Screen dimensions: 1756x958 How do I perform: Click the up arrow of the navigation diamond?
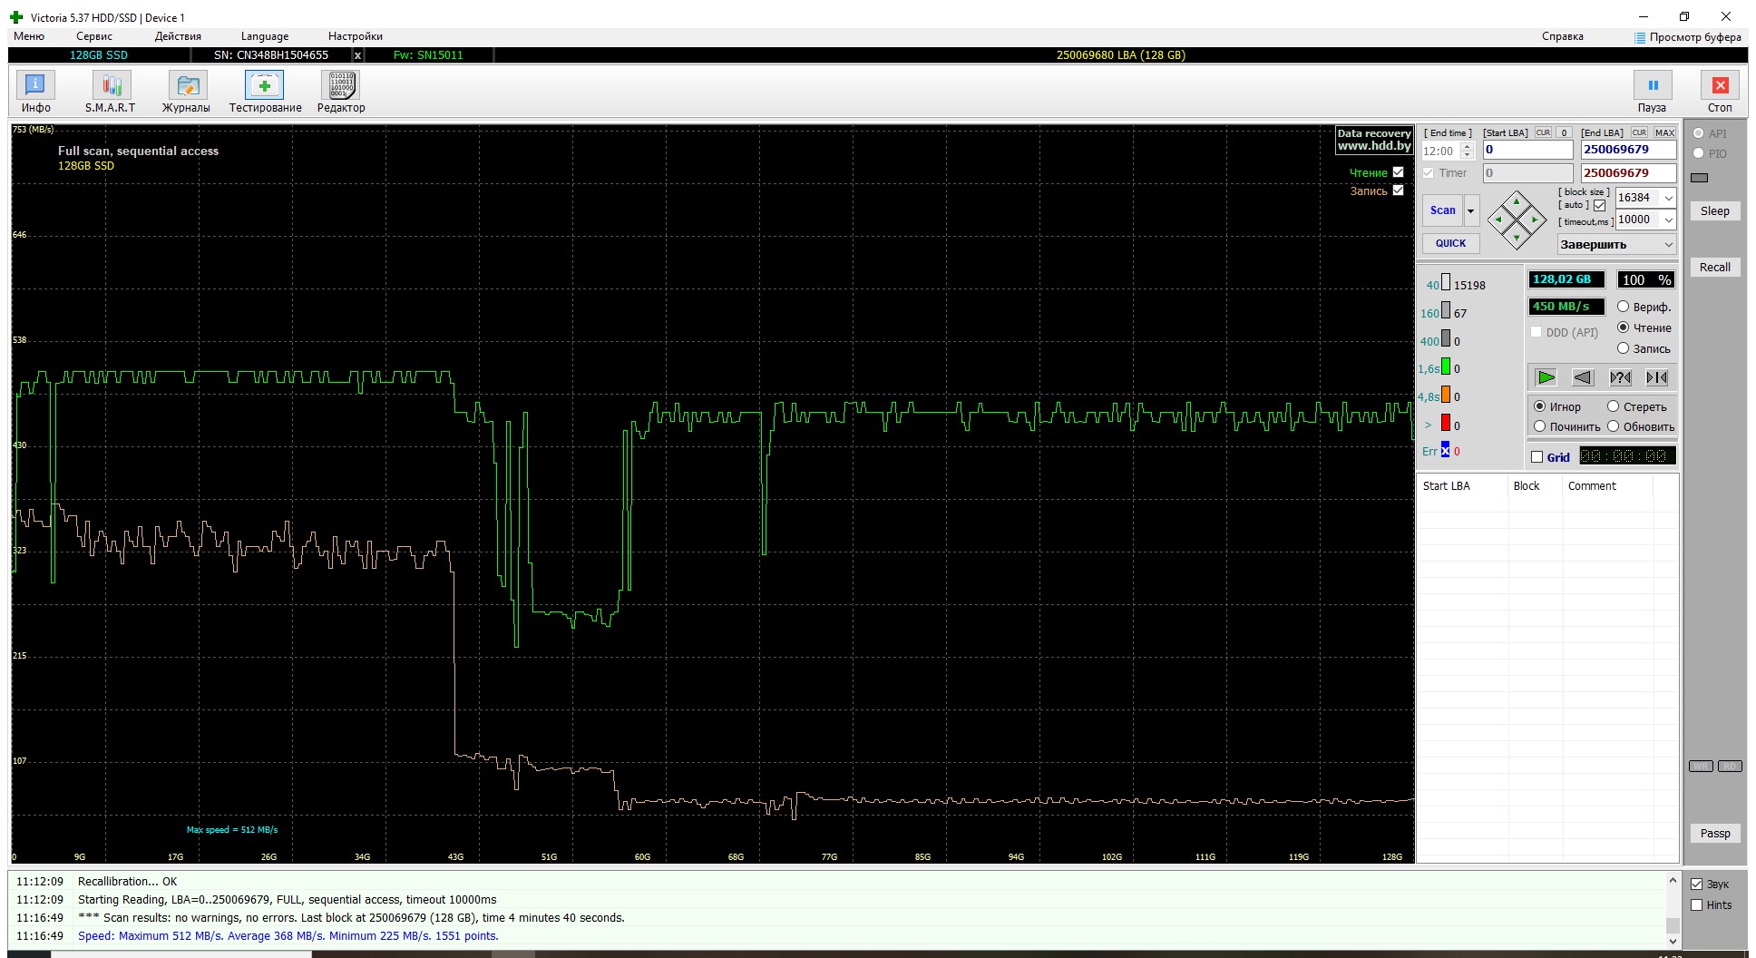point(1517,201)
